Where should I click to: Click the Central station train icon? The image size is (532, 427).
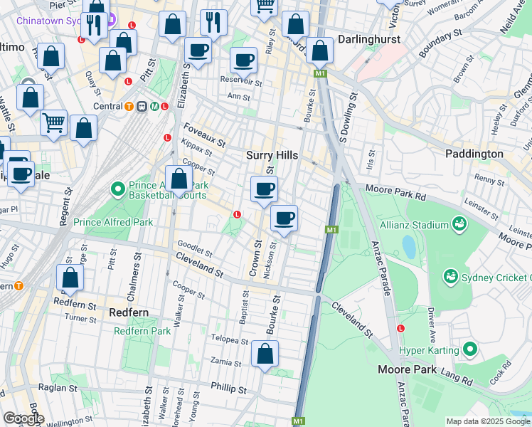coord(142,107)
